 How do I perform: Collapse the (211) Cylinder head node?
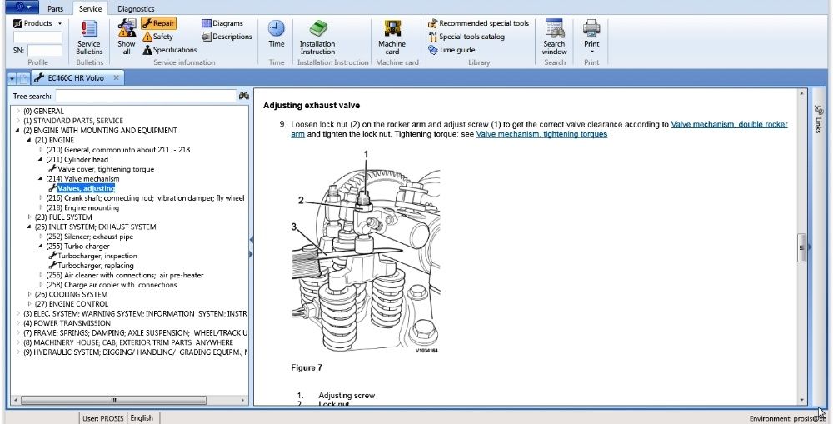pyautogui.click(x=41, y=159)
